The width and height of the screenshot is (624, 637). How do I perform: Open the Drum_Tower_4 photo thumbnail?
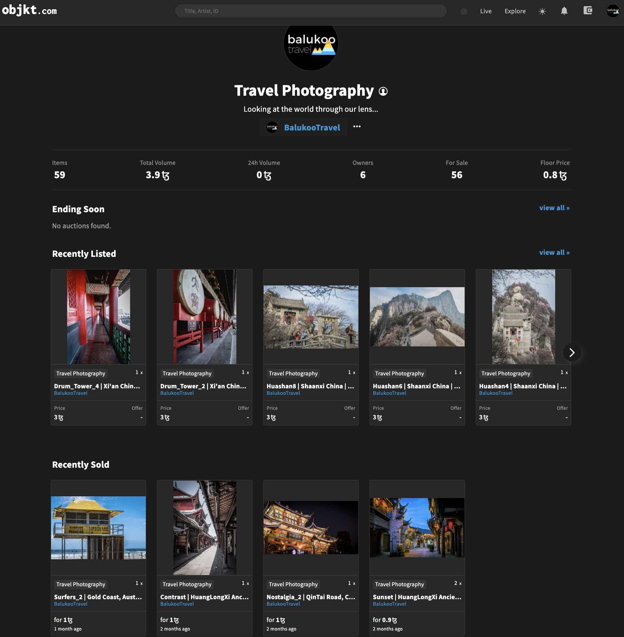pyautogui.click(x=98, y=317)
